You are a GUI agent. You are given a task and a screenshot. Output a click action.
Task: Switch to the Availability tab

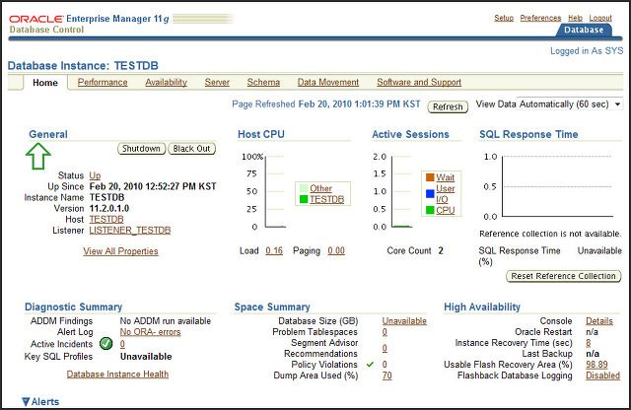(x=166, y=82)
